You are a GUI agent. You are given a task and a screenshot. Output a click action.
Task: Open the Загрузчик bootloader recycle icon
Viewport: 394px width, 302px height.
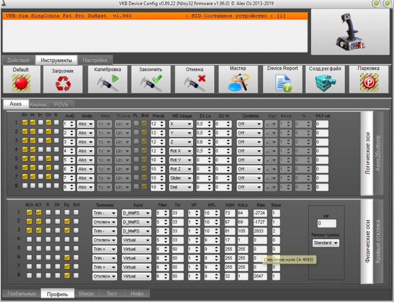(63, 83)
